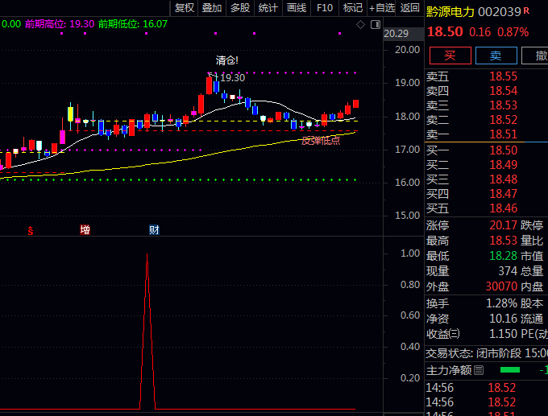Click the 20.29 price axis label
The height and width of the screenshot is (416, 548).
coord(396,34)
